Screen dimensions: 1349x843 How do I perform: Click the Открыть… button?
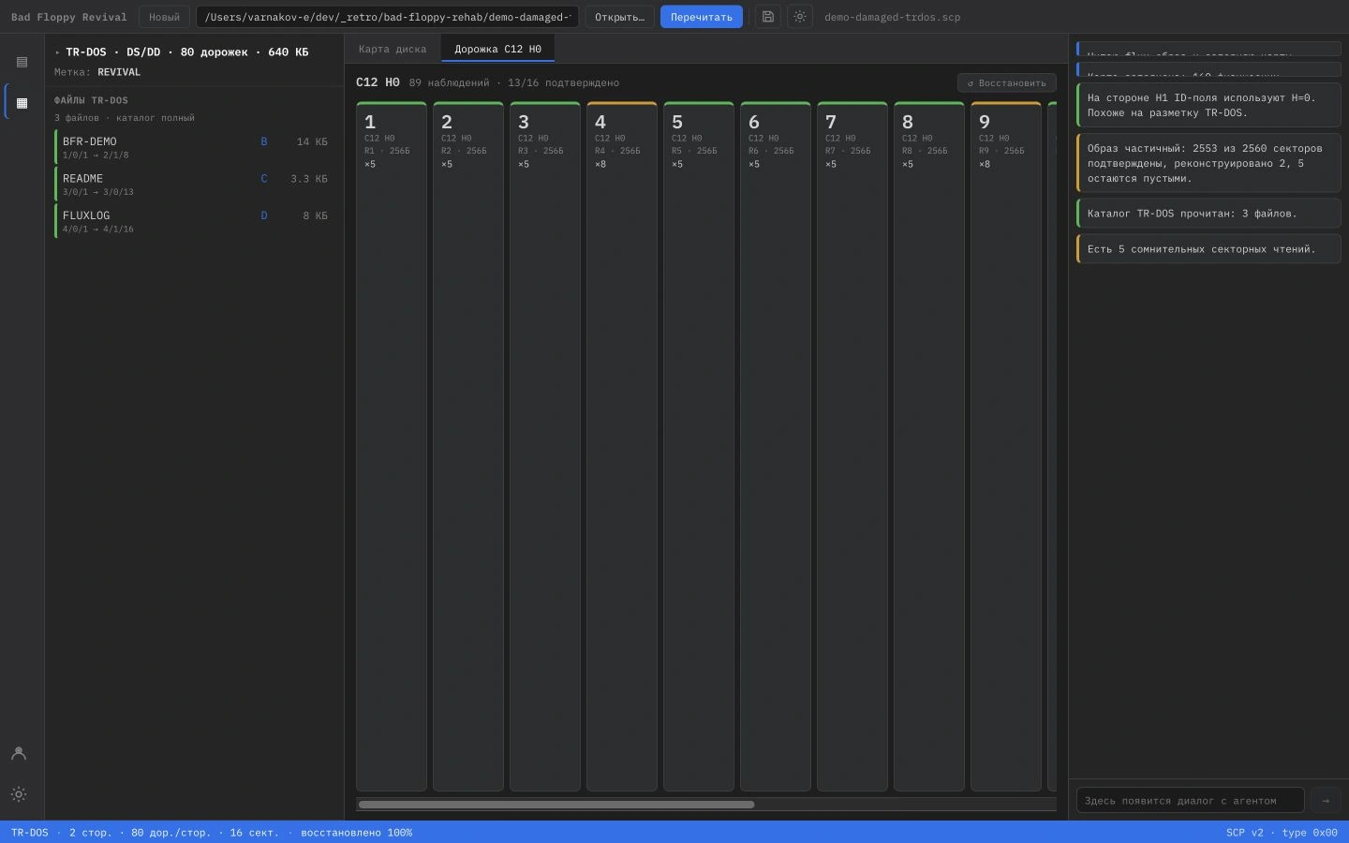click(620, 17)
